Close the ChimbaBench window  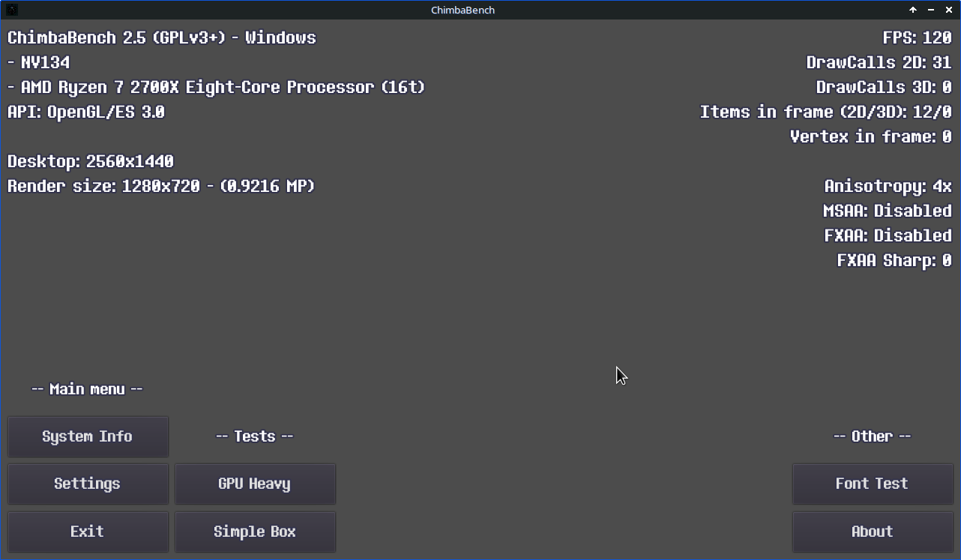coord(949,10)
